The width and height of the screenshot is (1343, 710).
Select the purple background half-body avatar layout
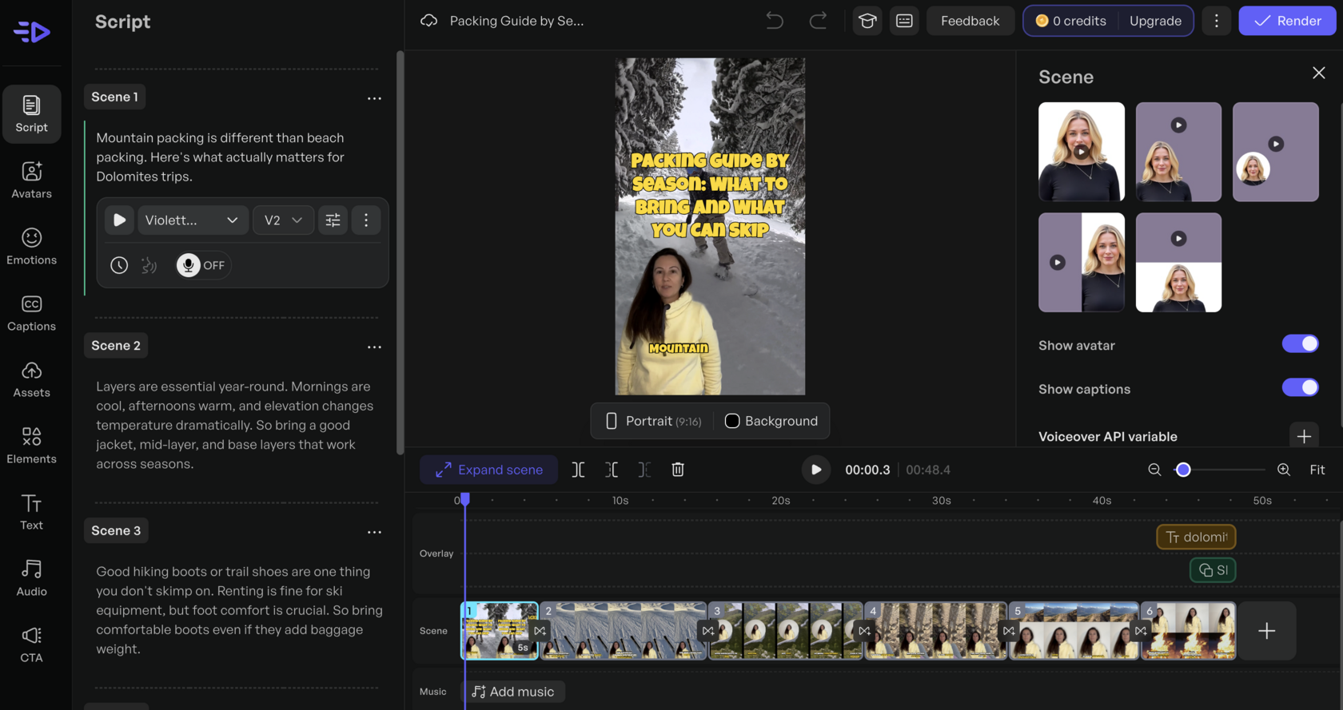1178,152
